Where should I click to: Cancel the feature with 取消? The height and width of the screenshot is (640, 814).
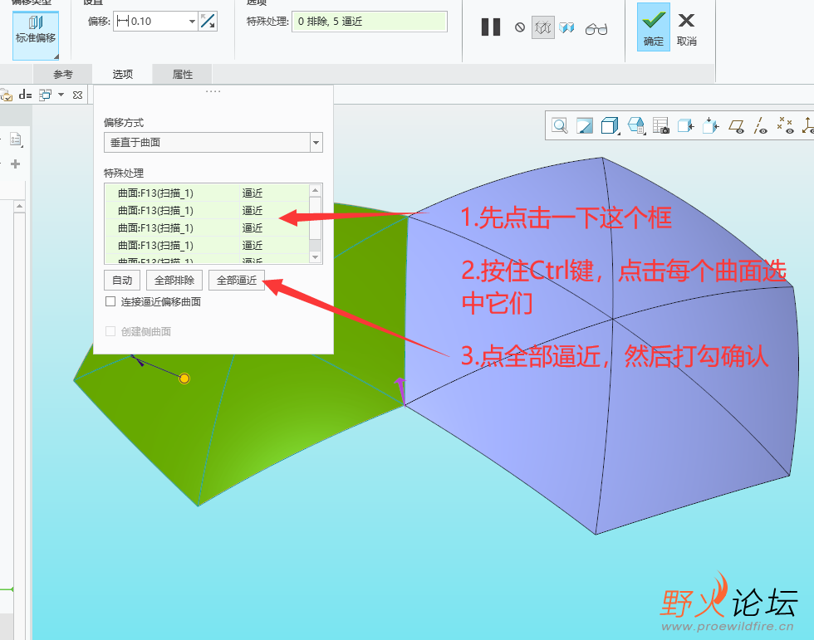click(686, 30)
